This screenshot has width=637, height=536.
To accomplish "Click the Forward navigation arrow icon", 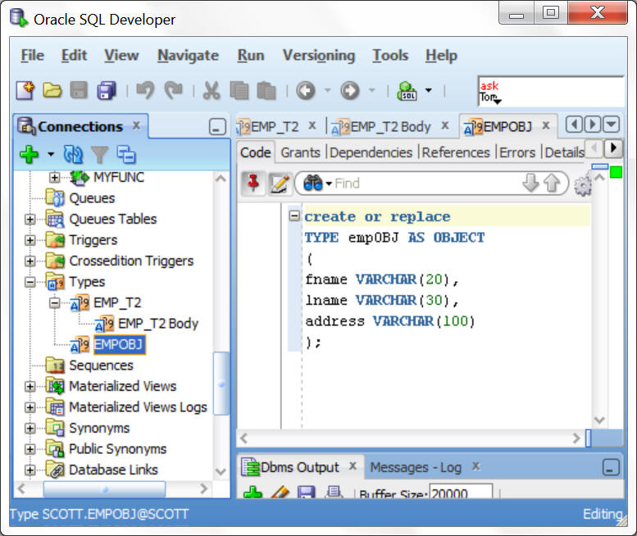I will (350, 90).
